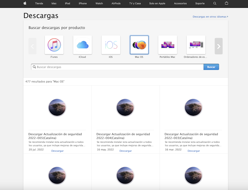Open the shopping bag icon

[x=226, y=3]
